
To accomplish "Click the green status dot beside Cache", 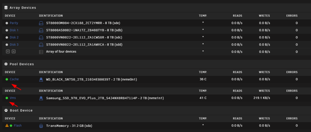I will point(7,79).
